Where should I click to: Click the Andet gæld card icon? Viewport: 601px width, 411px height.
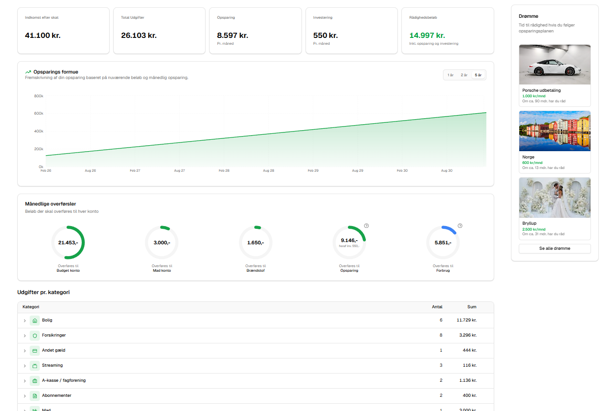point(35,351)
